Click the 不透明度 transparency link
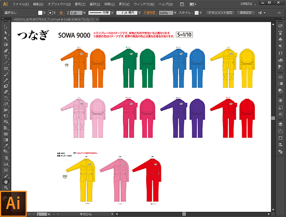 pos(150,13)
